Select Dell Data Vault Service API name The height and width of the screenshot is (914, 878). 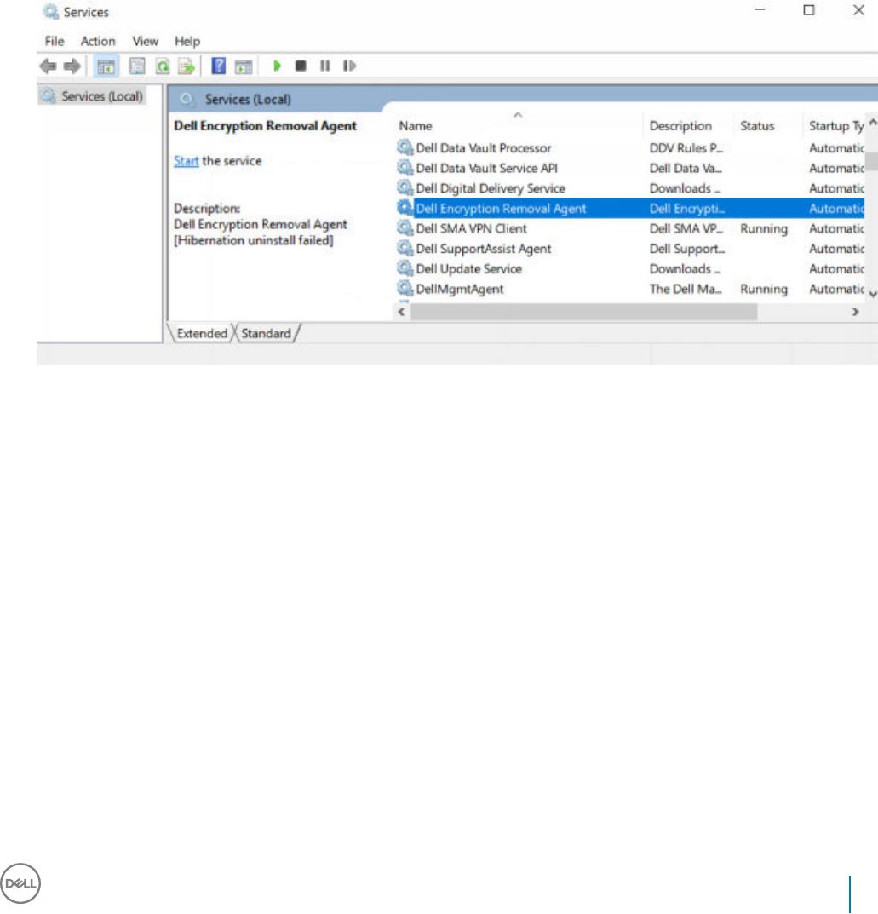coord(486,168)
